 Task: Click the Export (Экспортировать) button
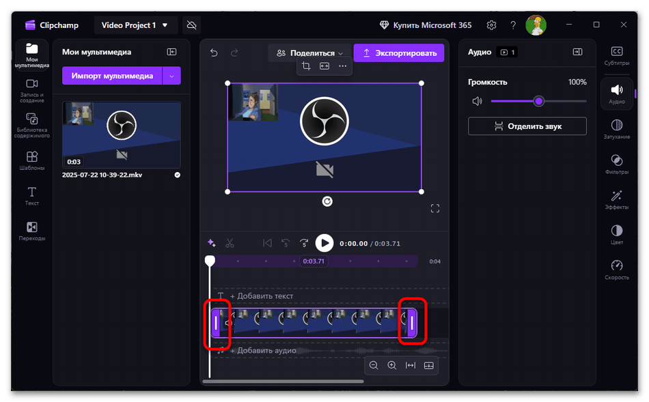pyautogui.click(x=398, y=53)
